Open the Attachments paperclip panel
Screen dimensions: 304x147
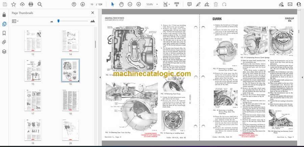[x=4, y=42]
